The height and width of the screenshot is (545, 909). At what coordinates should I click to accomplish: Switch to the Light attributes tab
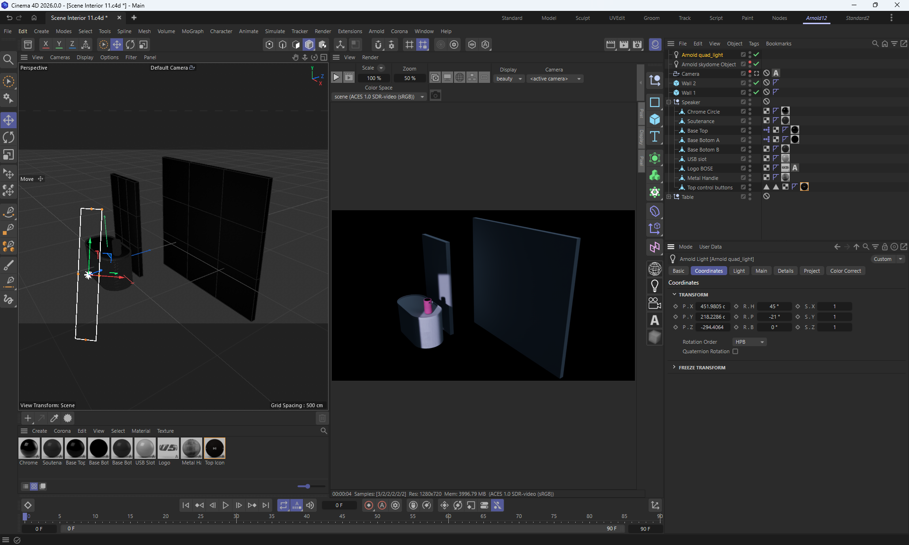pyautogui.click(x=739, y=271)
